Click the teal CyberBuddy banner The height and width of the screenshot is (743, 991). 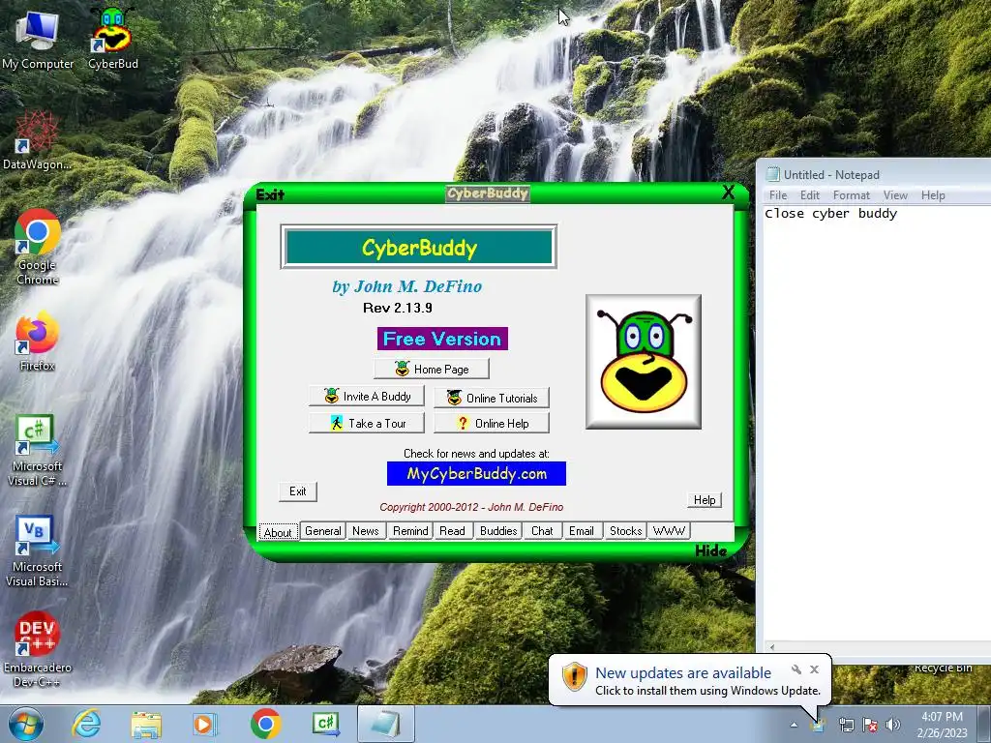419,247
